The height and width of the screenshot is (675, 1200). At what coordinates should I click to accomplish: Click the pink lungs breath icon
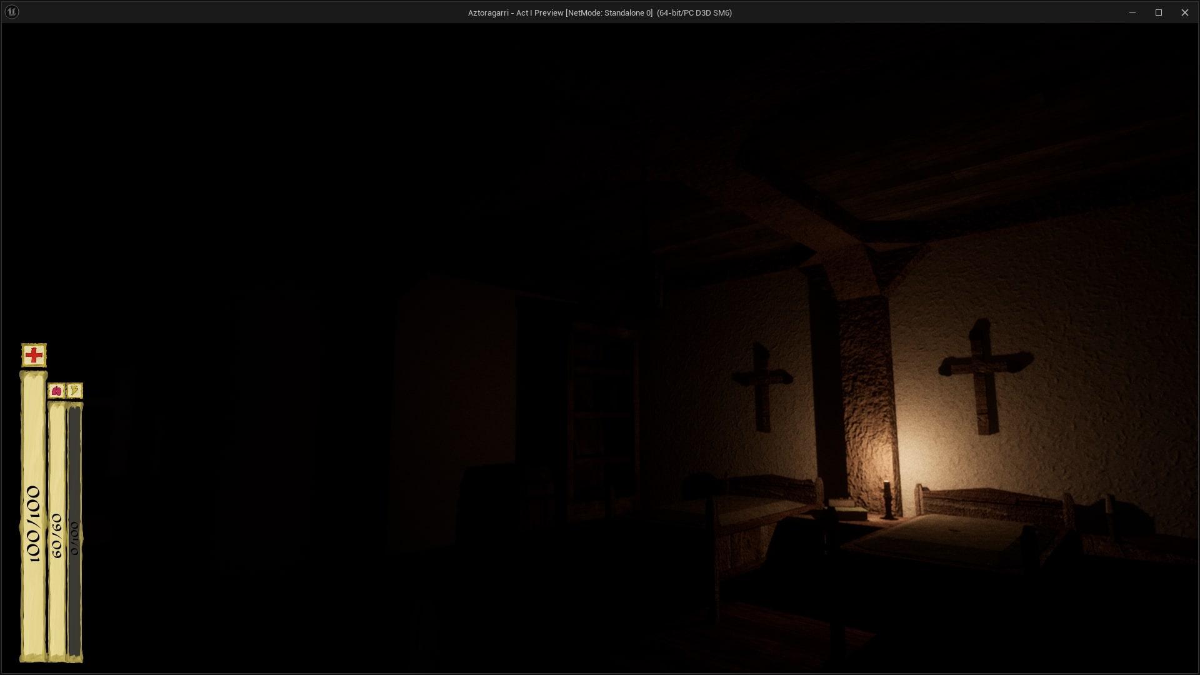click(56, 391)
